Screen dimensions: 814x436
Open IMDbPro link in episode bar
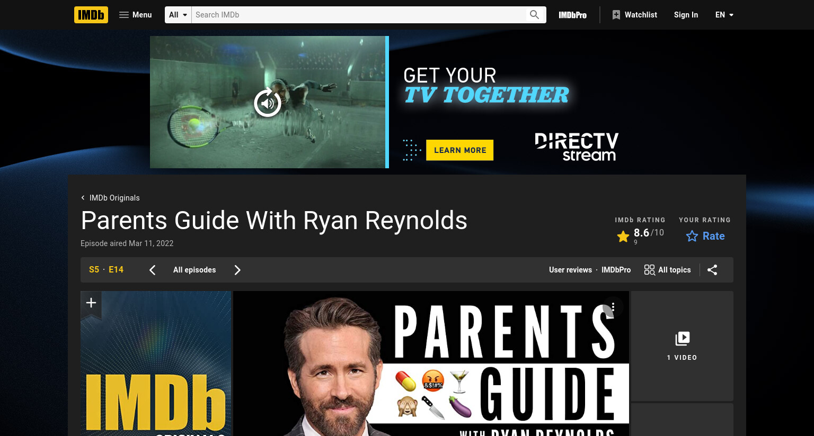(x=616, y=270)
